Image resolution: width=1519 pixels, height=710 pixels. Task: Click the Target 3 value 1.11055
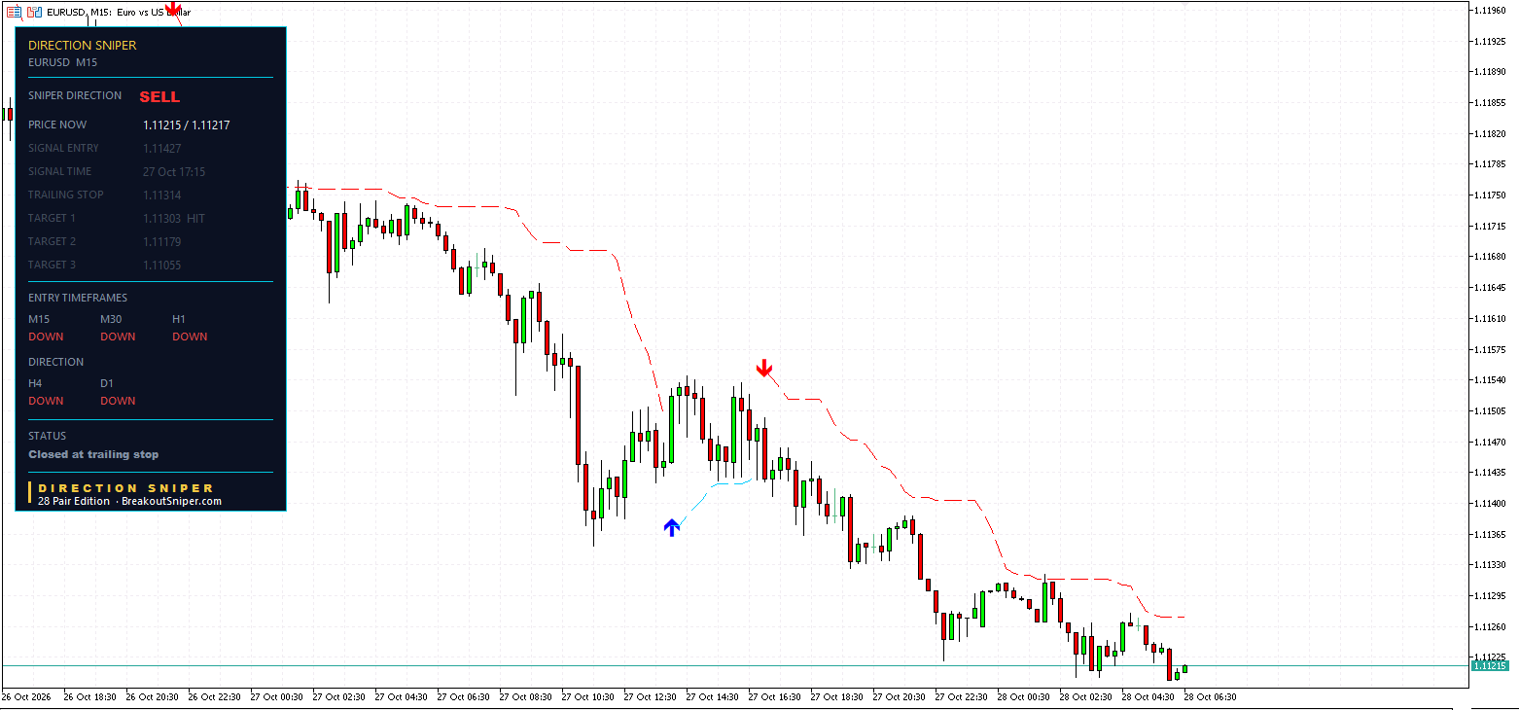162,265
